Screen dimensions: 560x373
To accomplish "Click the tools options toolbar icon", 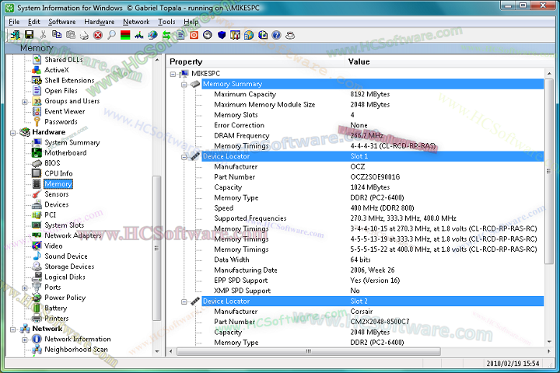I will 235,35.
